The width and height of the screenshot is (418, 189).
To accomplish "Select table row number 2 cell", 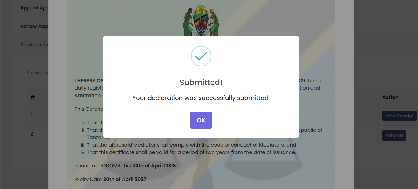I will tap(31, 134).
